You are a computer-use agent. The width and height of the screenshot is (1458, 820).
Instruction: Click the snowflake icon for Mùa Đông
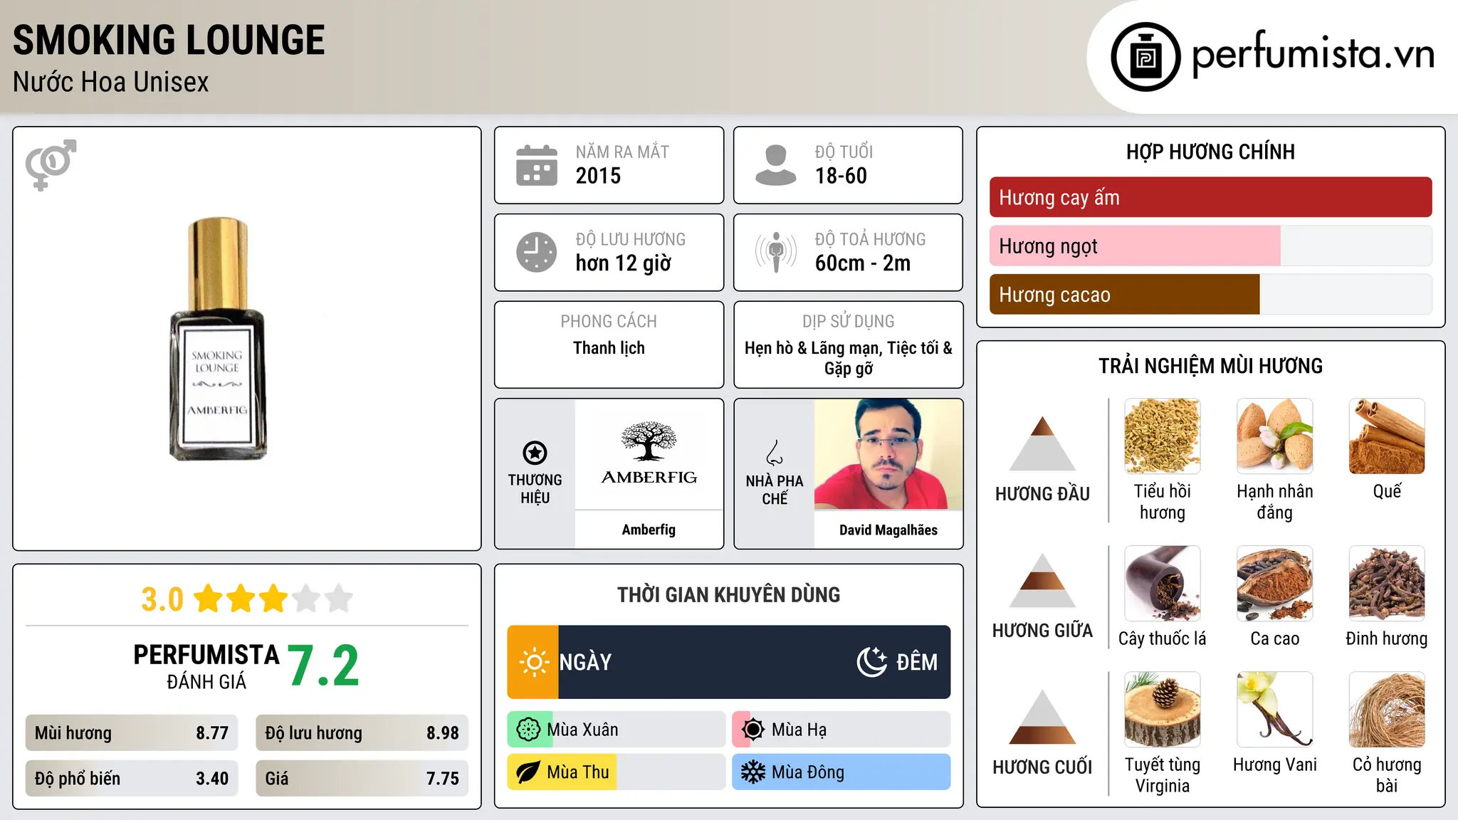pyautogui.click(x=753, y=772)
